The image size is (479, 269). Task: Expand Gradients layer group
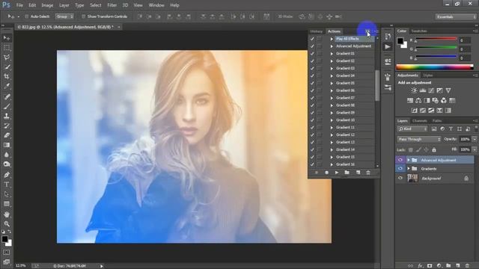pos(409,168)
